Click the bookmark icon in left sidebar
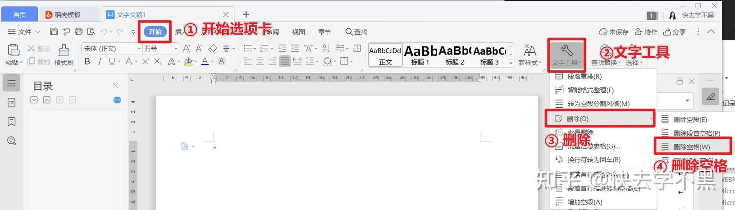This screenshot has width=735, height=210. pyautogui.click(x=12, y=122)
